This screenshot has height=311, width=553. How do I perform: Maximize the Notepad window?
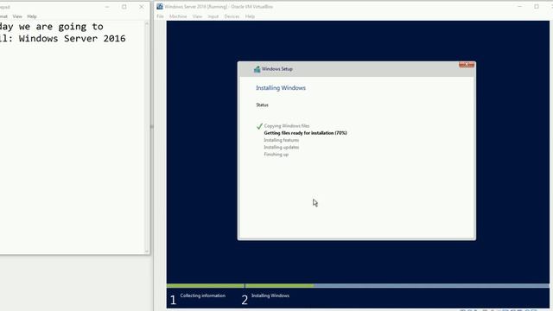coord(124,7)
